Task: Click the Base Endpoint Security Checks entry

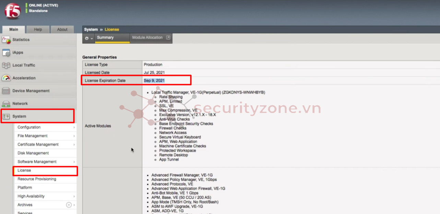Action: click(x=186, y=124)
